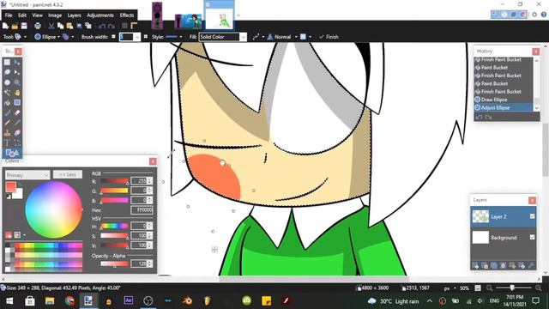Open the px units dropdown in status bar
The height and width of the screenshot is (309, 549).
(449, 288)
